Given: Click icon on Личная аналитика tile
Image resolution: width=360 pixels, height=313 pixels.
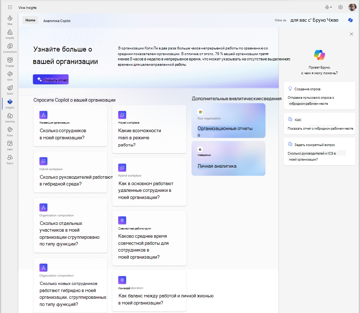Looking at the screenshot, I should pyautogui.click(x=200, y=150).
